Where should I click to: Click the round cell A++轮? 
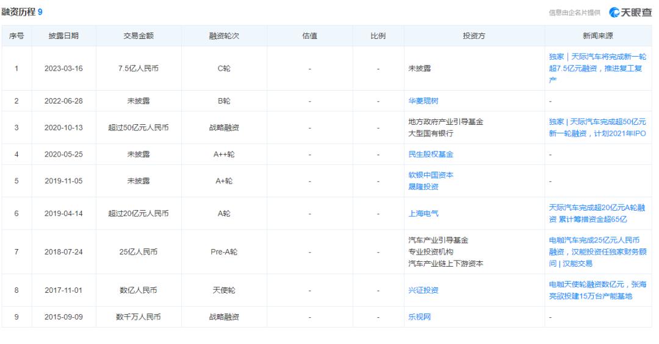click(224, 155)
